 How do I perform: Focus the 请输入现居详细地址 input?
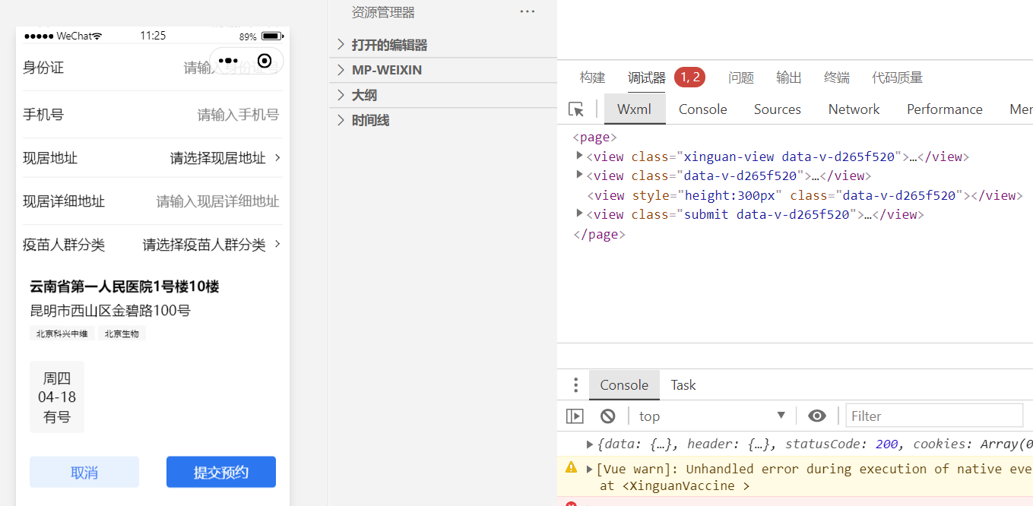pos(218,201)
